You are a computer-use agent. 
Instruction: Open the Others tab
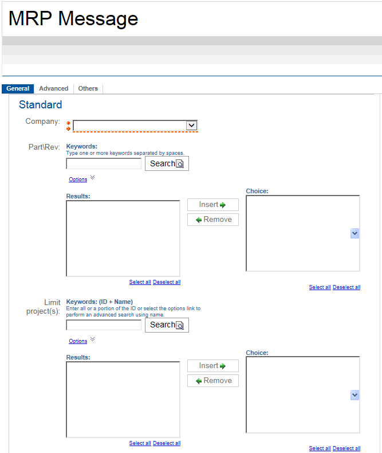(x=88, y=89)
